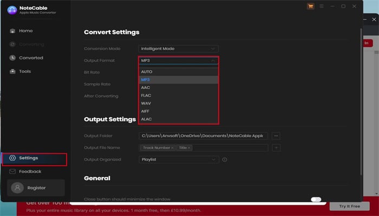Click the Register account button
This screenshot has height=216, width=379.
[36, 187]
